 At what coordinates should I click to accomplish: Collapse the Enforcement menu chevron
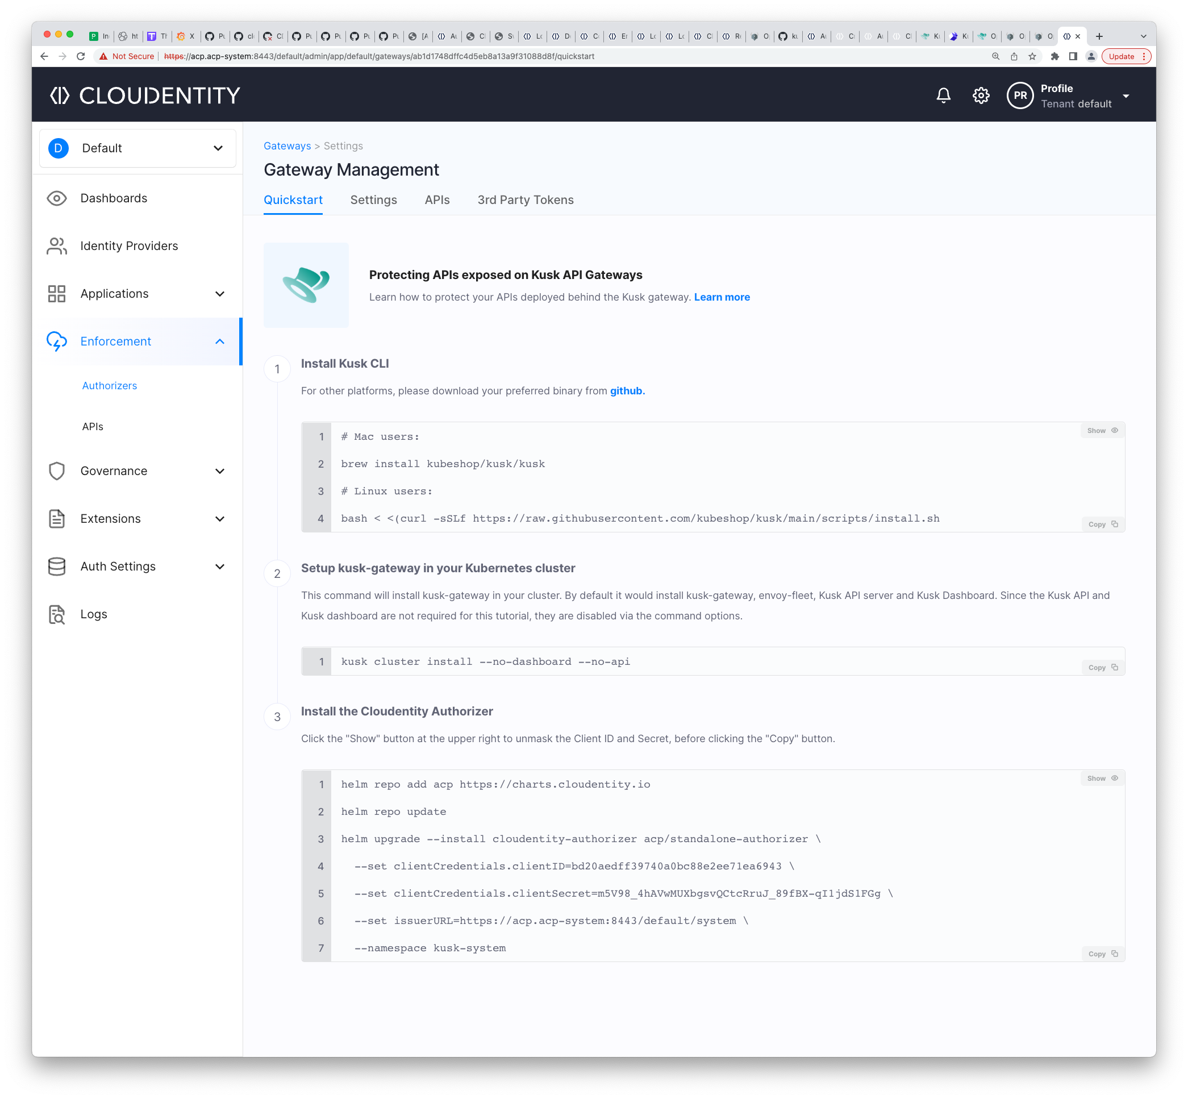coord(219,342)
